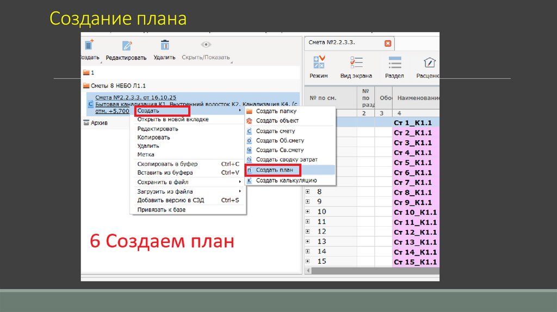Click the Удалить trash icon
Image resolution: width=557 pixels, height=312 pixels.
(x=165, y=45)
